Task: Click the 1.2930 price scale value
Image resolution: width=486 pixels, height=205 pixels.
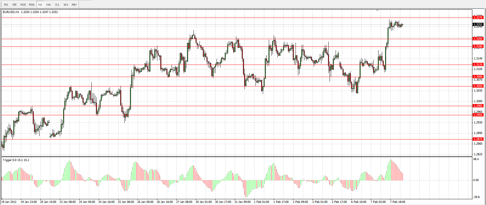Action: (478, 123)
